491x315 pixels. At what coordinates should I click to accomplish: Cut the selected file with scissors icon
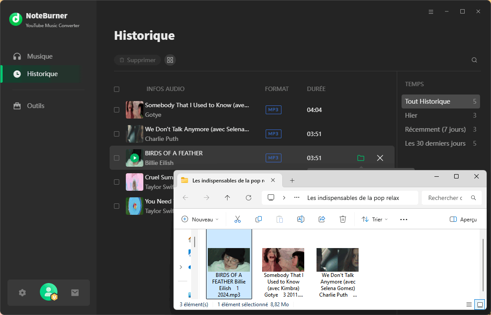pyautogui.click(x=238, y=219)
